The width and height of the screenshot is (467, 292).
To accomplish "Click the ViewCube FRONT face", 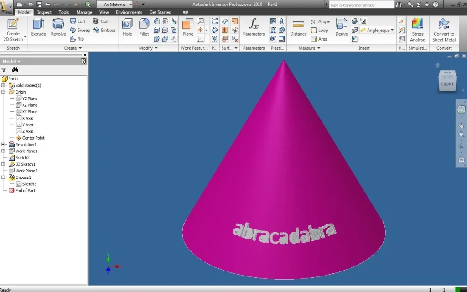I will 447,84.
